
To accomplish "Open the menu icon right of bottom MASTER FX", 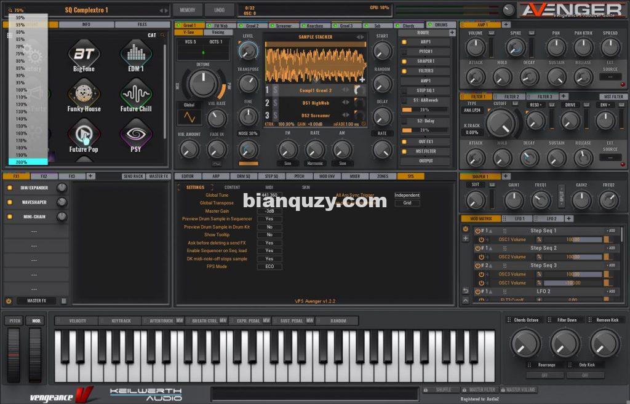I will coord(63,301).
